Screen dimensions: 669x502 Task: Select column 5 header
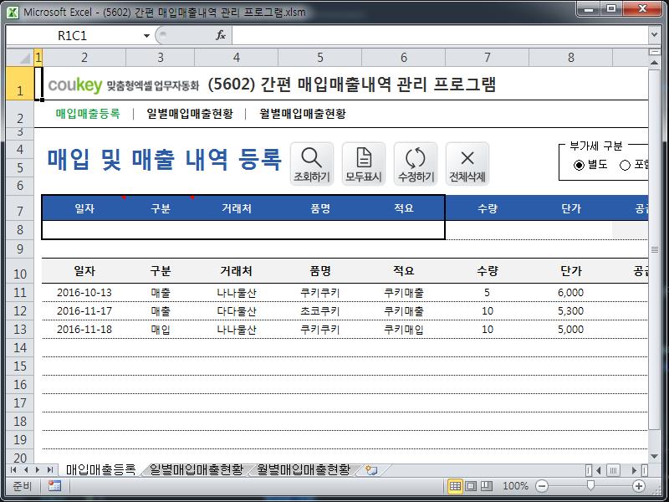tap(320, 57)
